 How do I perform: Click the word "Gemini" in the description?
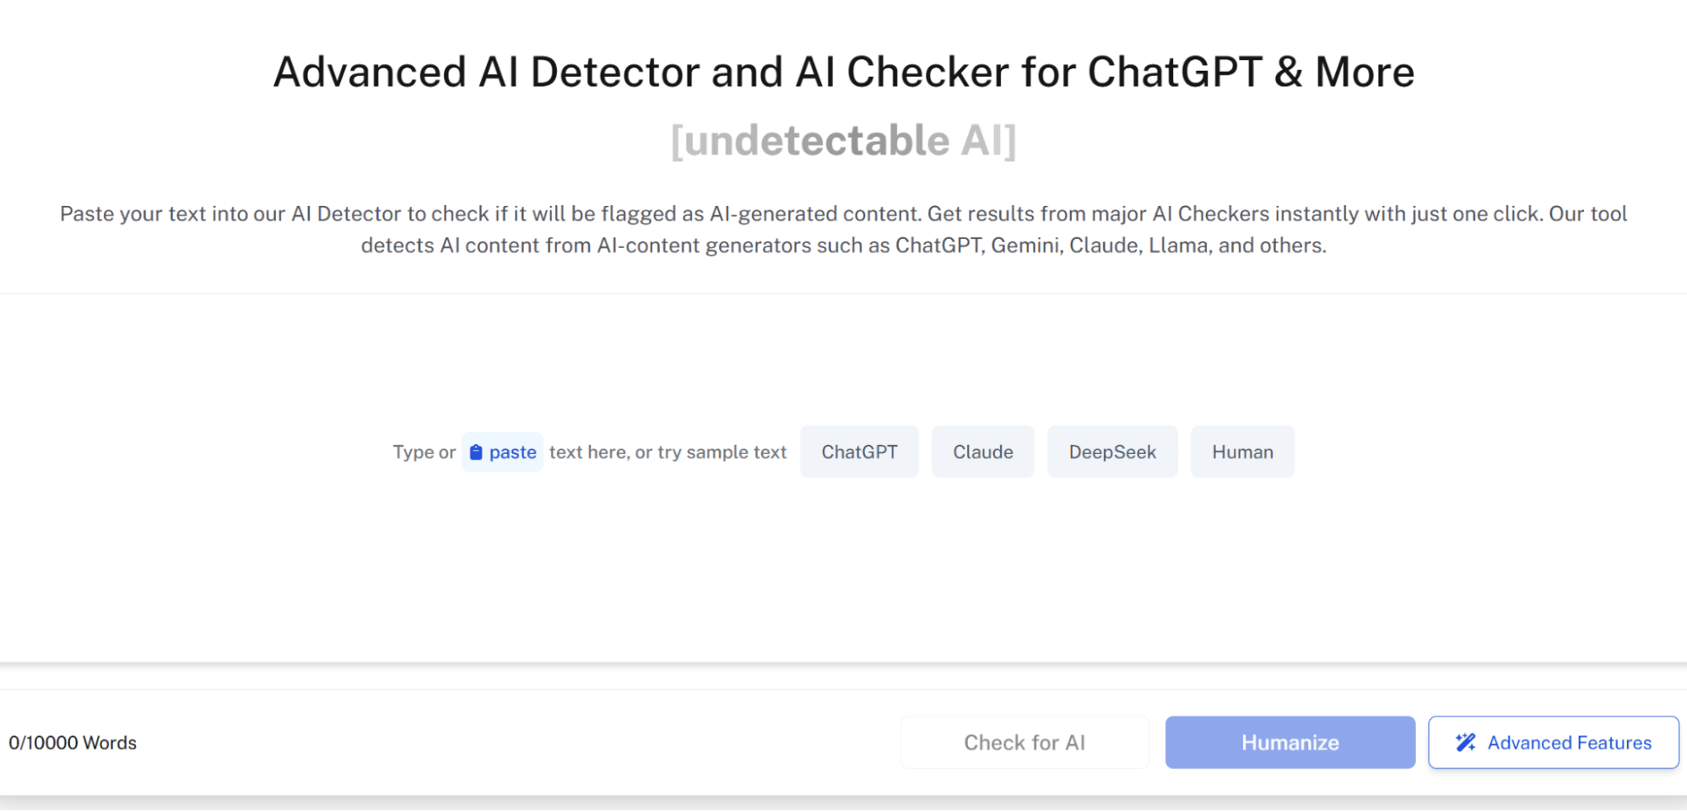1025,246
